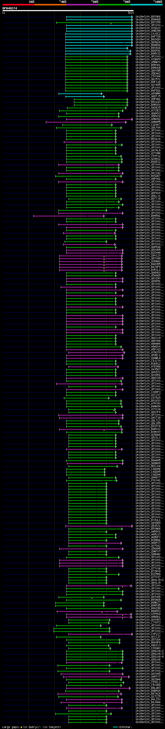
Task: Open hit UniRef100_B9HAD8
Action: (x=148, y=20)
